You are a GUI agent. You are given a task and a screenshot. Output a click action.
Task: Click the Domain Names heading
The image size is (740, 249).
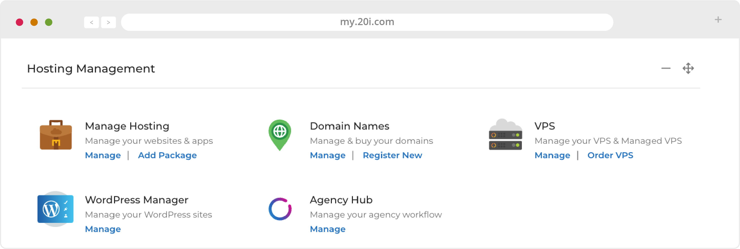pyautogui.click(x=349, y=126)
